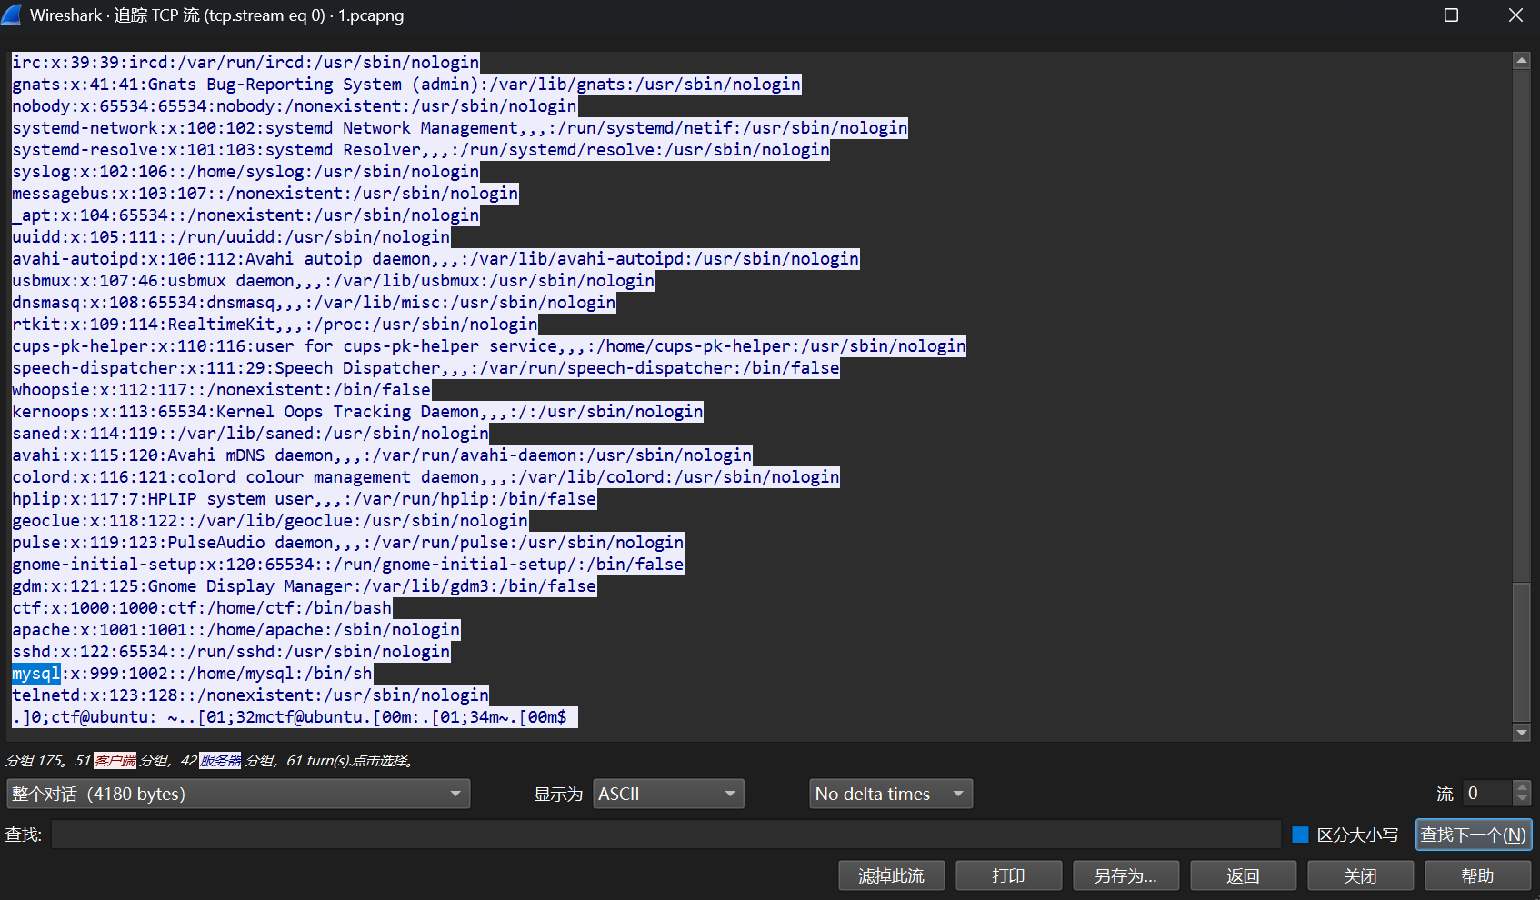Viewport: 1540px width, 900px height.
Task: Maximize the Wireshark stream window
Action: click(x=1451, y=15)
